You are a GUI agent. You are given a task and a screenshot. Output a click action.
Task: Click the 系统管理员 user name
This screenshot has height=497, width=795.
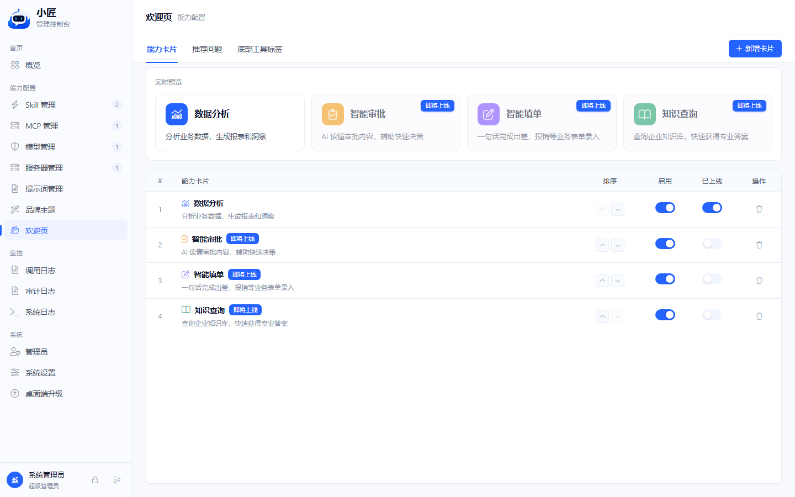(x=46, y=475)
